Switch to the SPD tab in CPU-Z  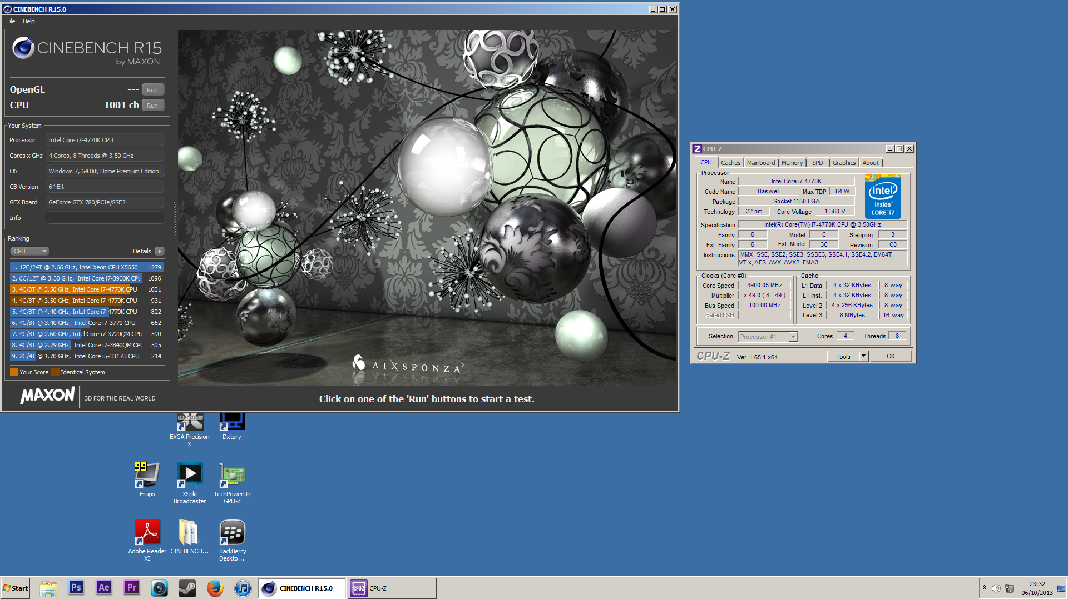(817, 163)
